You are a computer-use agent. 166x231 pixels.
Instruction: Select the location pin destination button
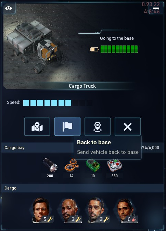click(x=98, y=126)
